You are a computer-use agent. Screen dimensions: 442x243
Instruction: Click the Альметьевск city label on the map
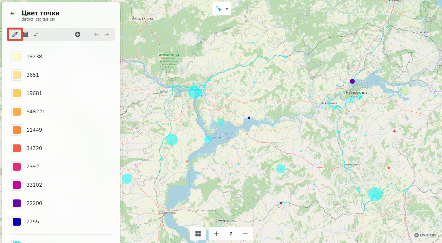point(352,164)
